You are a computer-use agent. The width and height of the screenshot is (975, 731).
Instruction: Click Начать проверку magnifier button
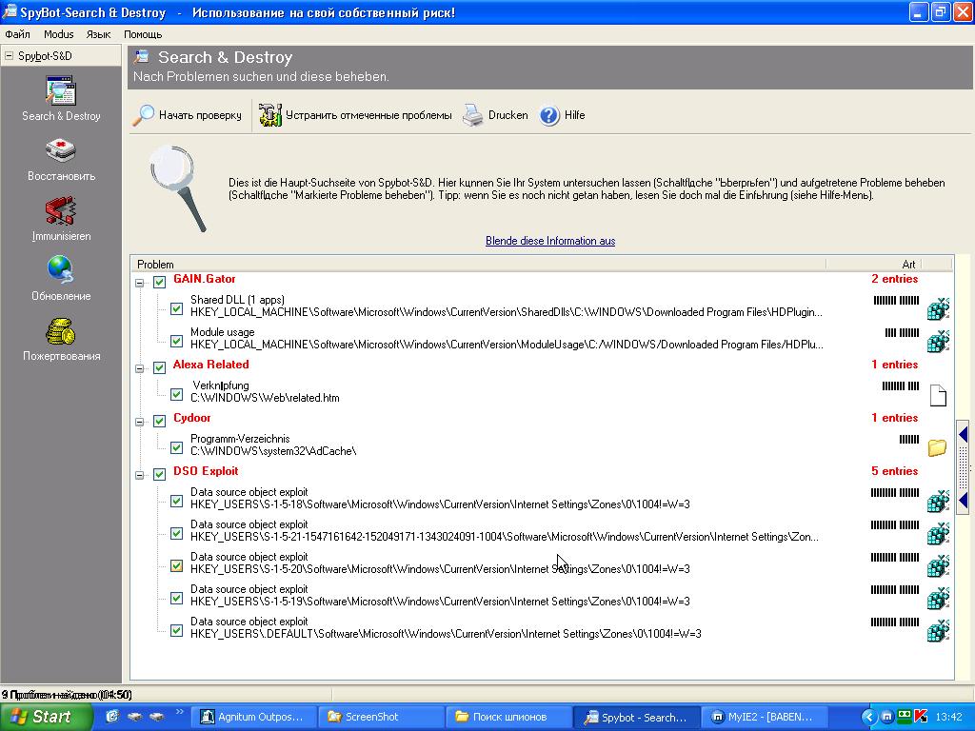tap(188, 115)
